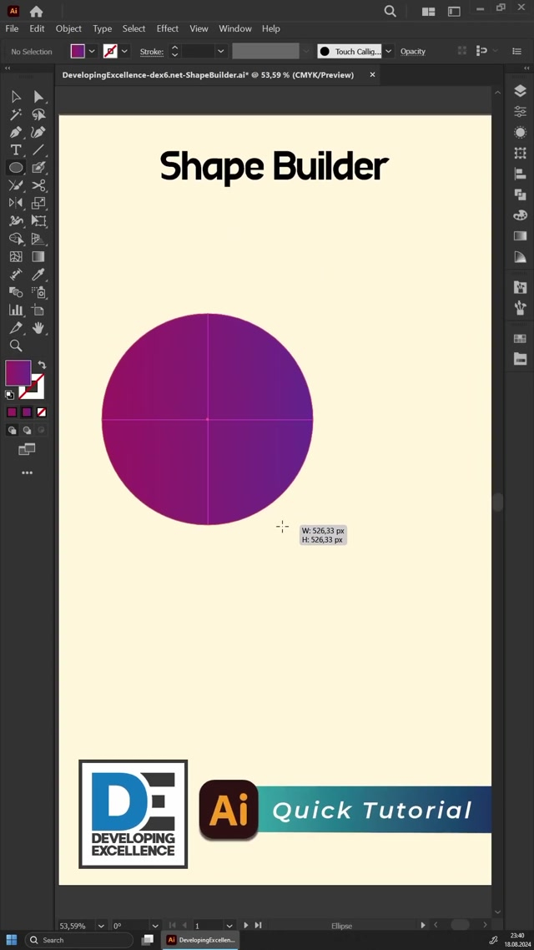This screenshot has height=950, width=534.
Task: Pick the Eyedropper tool
Action: tap(38, 274)
